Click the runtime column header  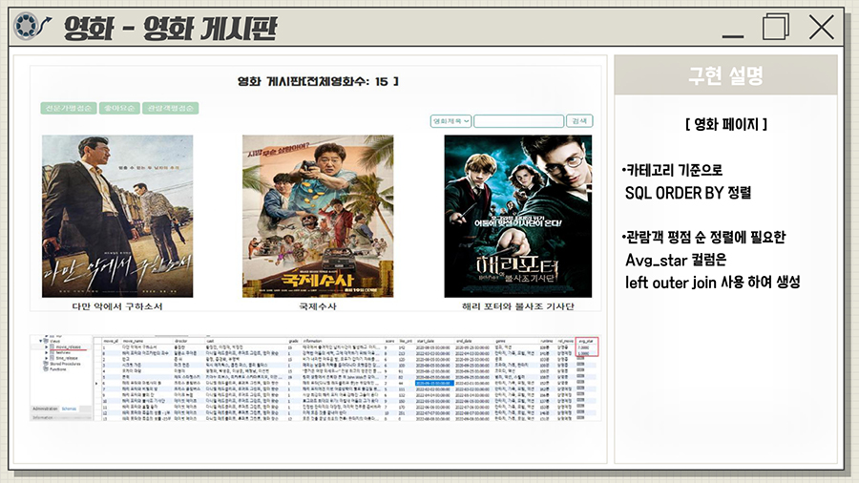[547, 341]
